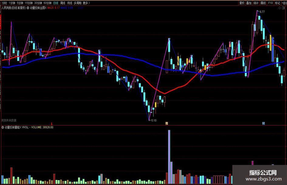Click the magenta volume bar near right
This screenshot has width=287, height=185.
(253, 163)
